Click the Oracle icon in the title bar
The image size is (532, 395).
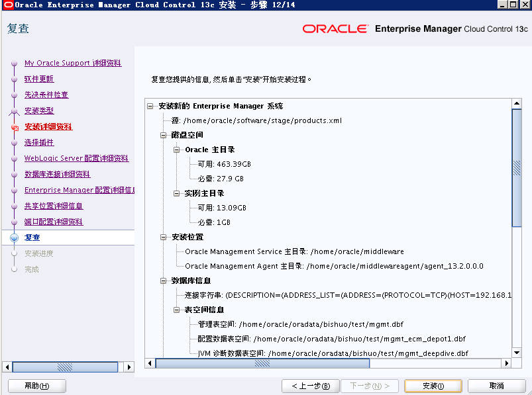7,5
